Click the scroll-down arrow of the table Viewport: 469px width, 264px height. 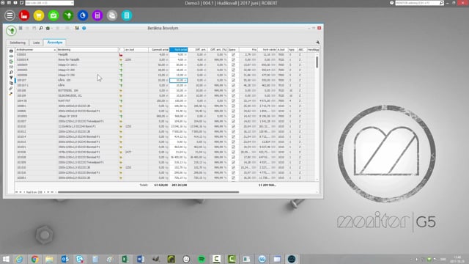(x=317, y=179)
